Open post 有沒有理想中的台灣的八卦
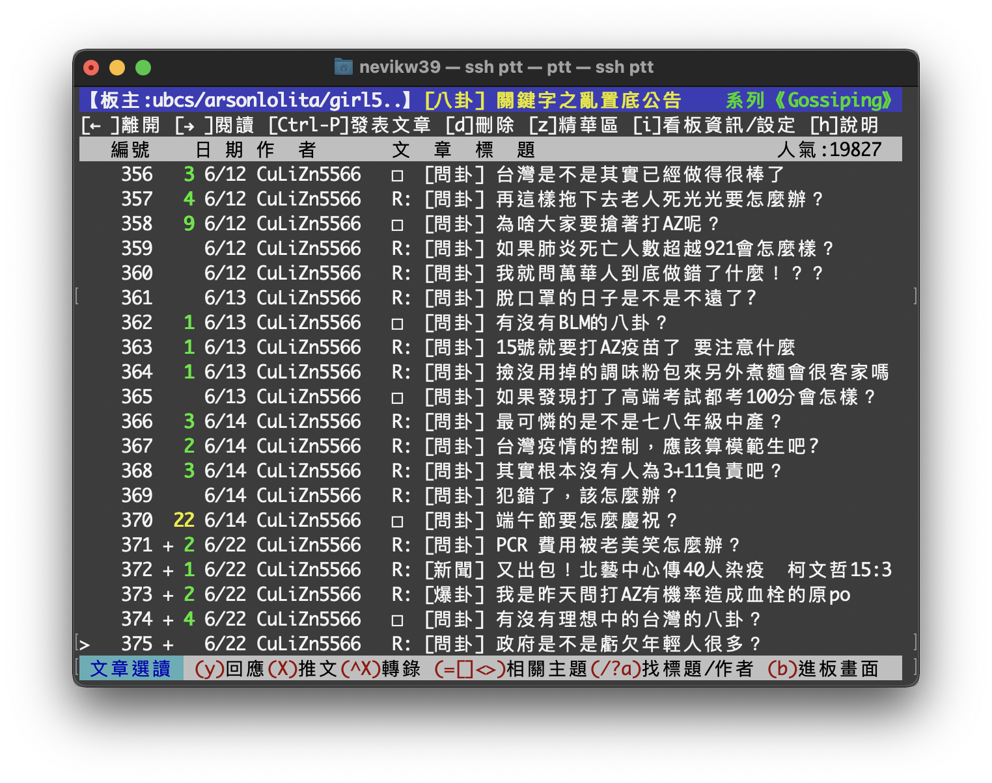The image size is (992, 783). (628, 619)
